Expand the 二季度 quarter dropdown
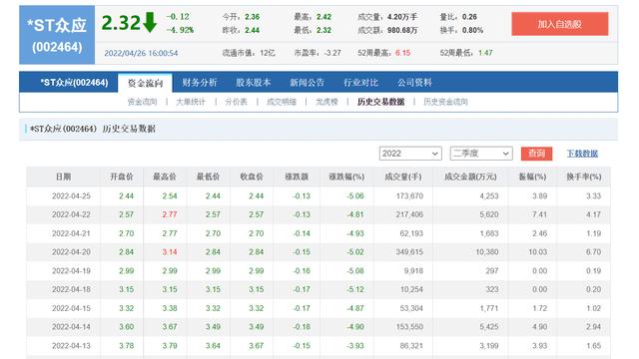The width and height of the screenshot is (639, 359). click(481, 154)
